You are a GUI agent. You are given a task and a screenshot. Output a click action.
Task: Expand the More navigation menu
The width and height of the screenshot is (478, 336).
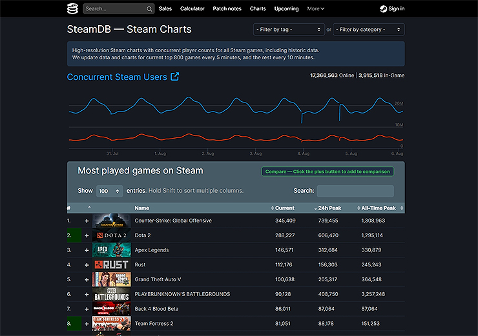[x=315, y=9]
